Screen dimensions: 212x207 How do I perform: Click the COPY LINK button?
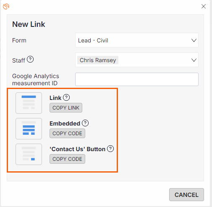pos(66,108)
